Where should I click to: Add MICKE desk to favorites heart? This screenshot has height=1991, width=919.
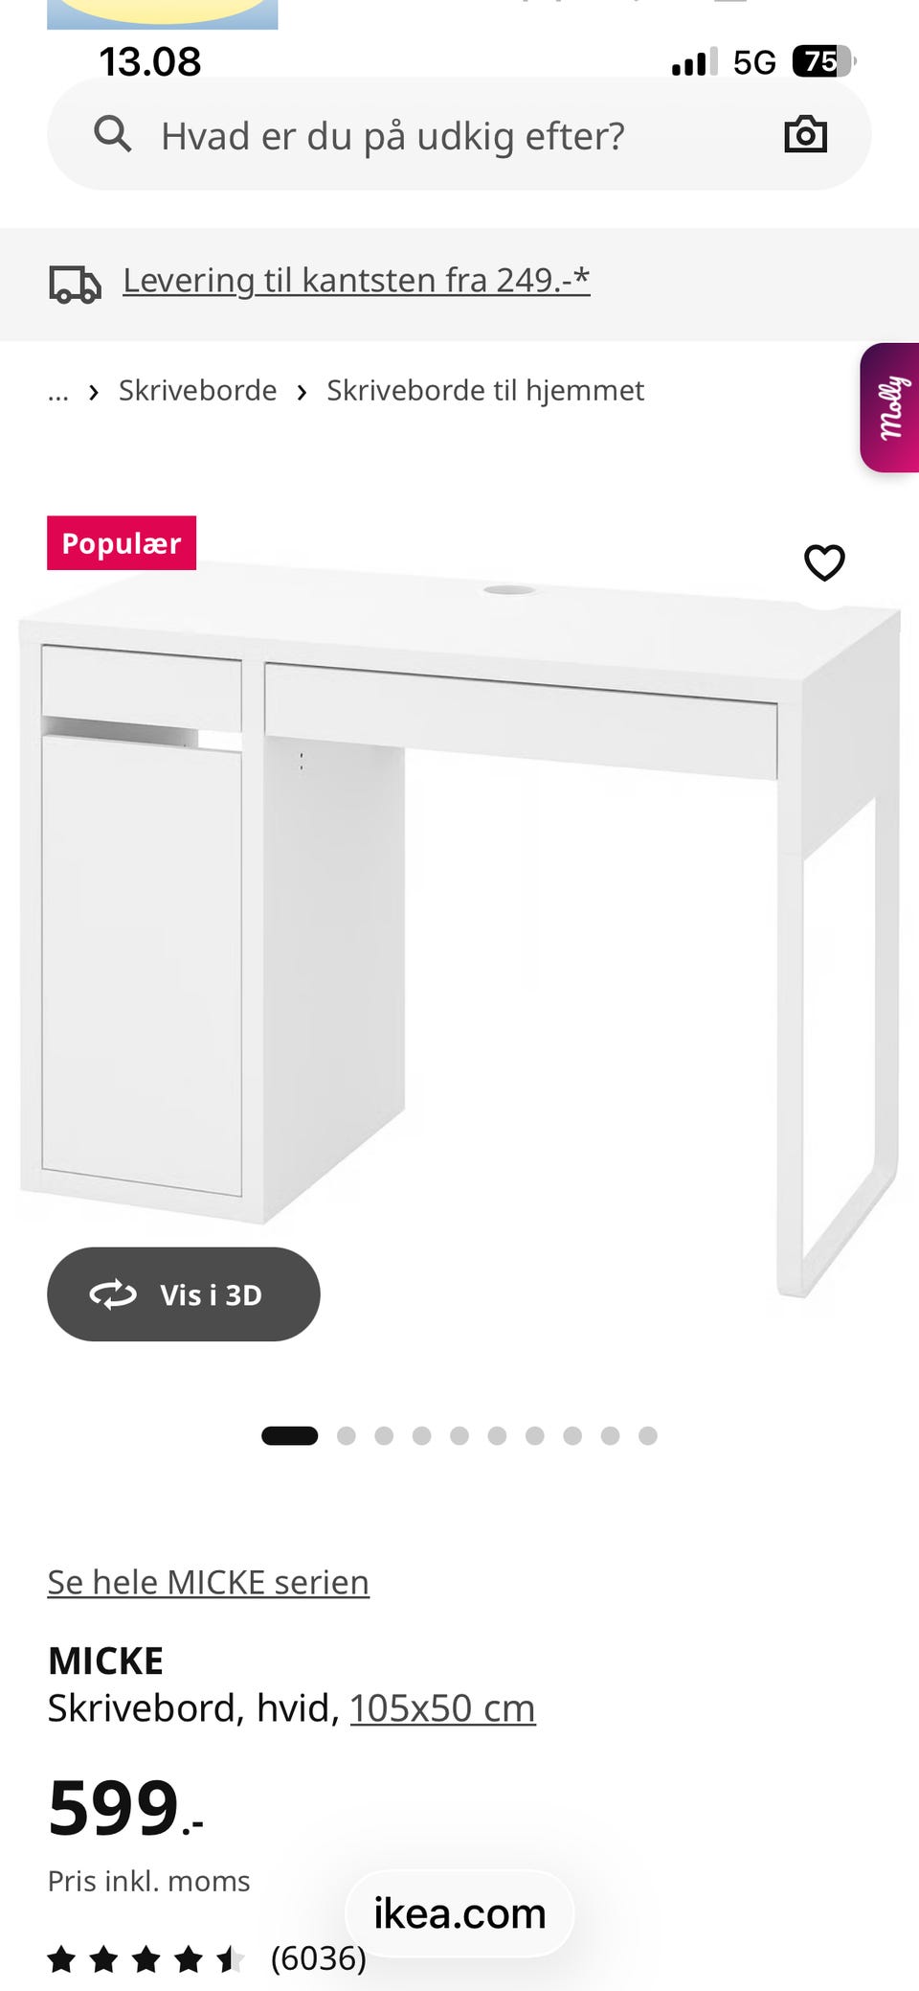[x=824, y=562]
